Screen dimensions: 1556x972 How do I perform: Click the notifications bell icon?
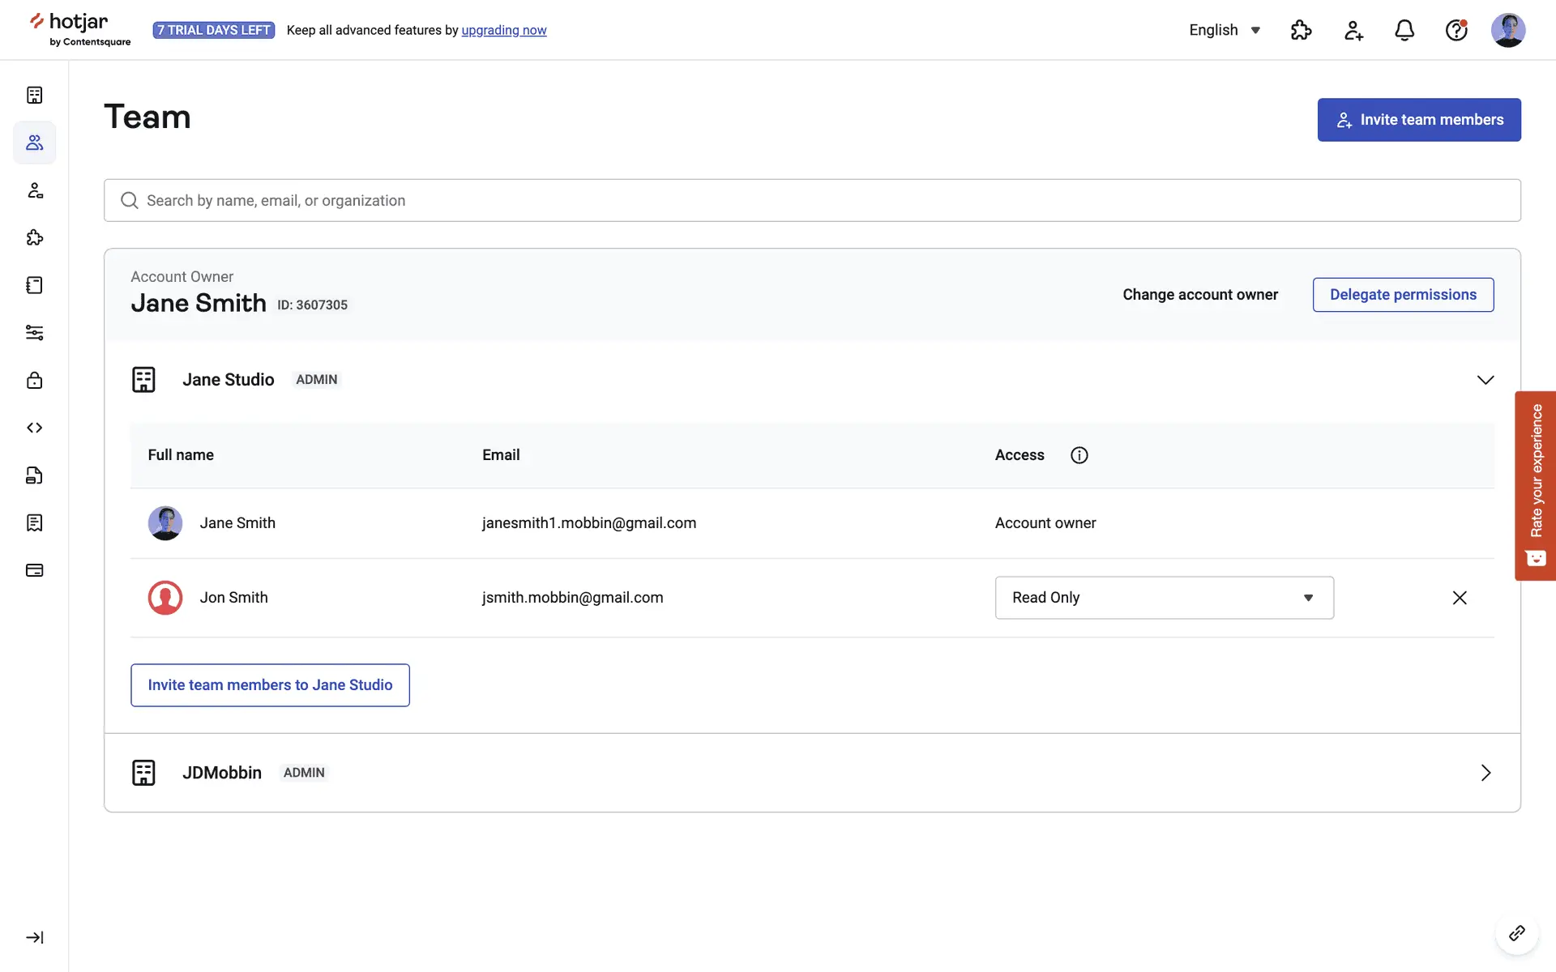pyautogui.click(x=1404, y=30)
